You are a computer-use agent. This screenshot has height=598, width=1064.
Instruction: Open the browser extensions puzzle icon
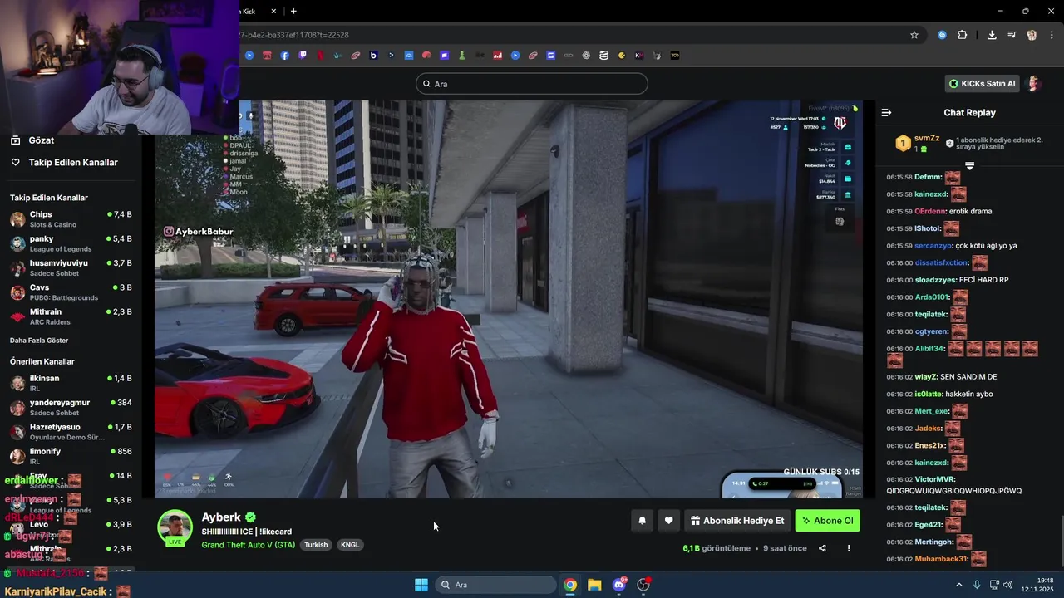(963, 35)
